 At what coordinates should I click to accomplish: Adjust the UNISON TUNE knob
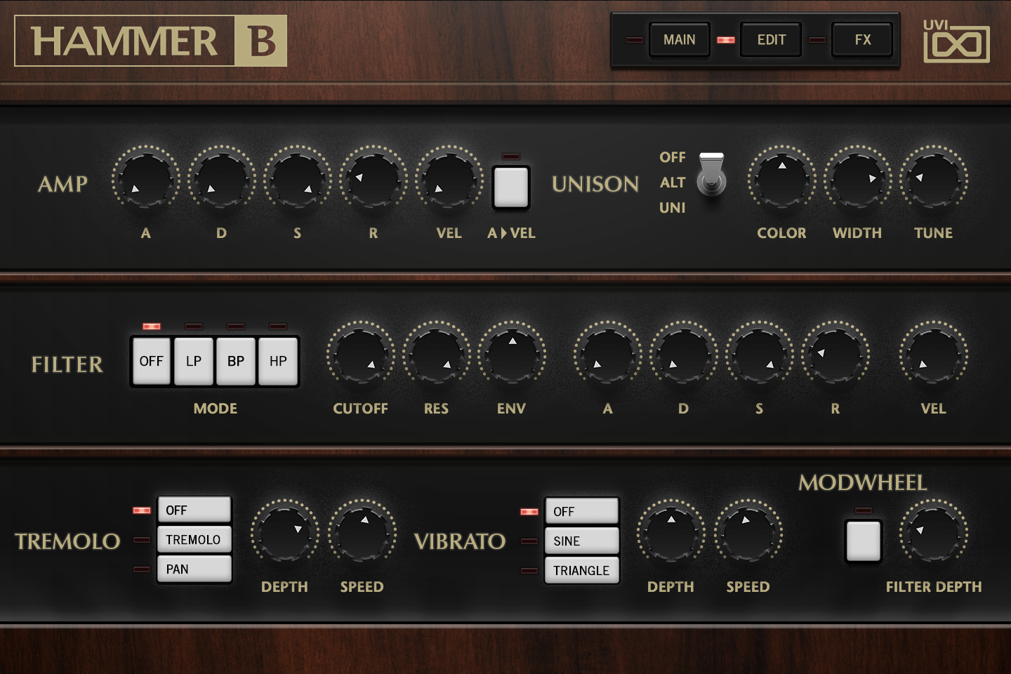[x=933, y=180]
